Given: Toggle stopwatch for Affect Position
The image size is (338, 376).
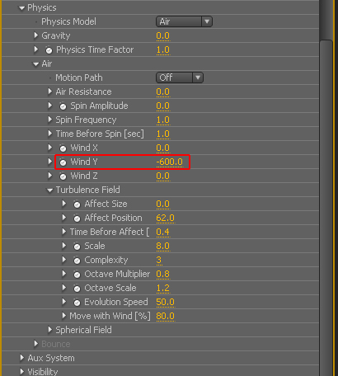Looking at the screenshot, I should (x=77, y=219).
